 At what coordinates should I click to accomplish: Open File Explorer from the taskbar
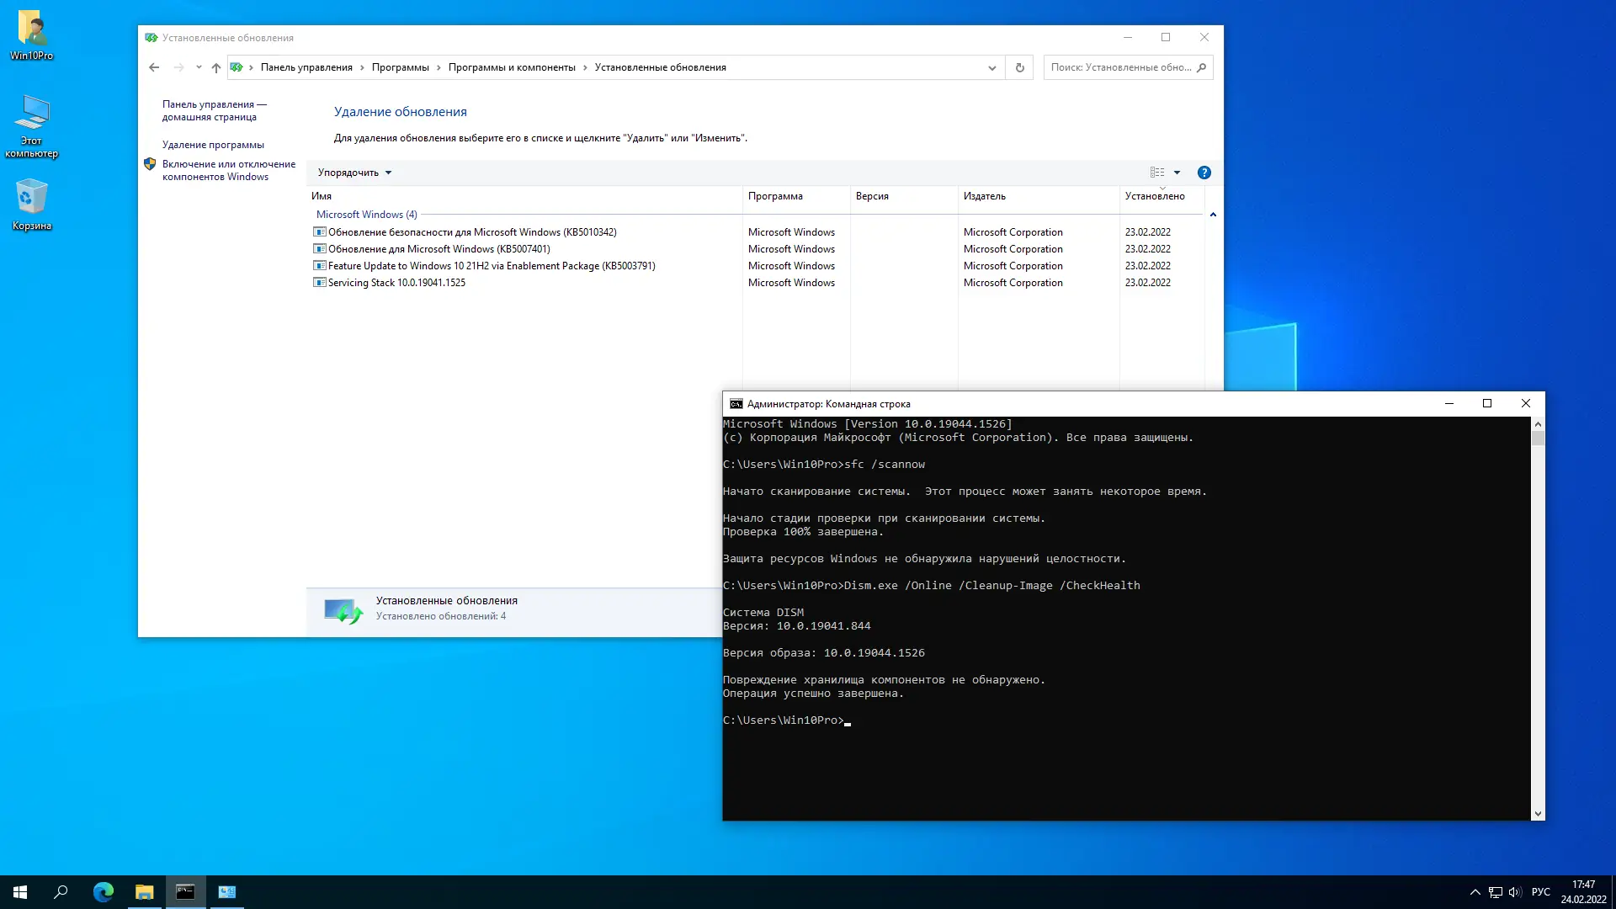click(145, 892)
